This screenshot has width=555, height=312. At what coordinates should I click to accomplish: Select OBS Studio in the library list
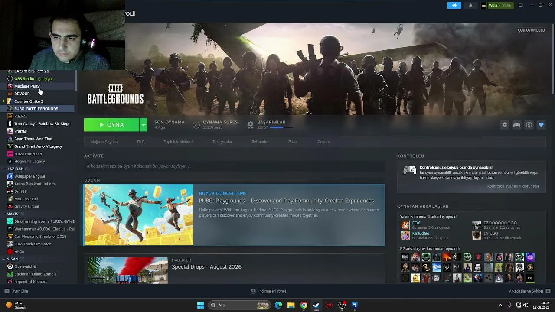pyautogui.click(x=37, y=79)
